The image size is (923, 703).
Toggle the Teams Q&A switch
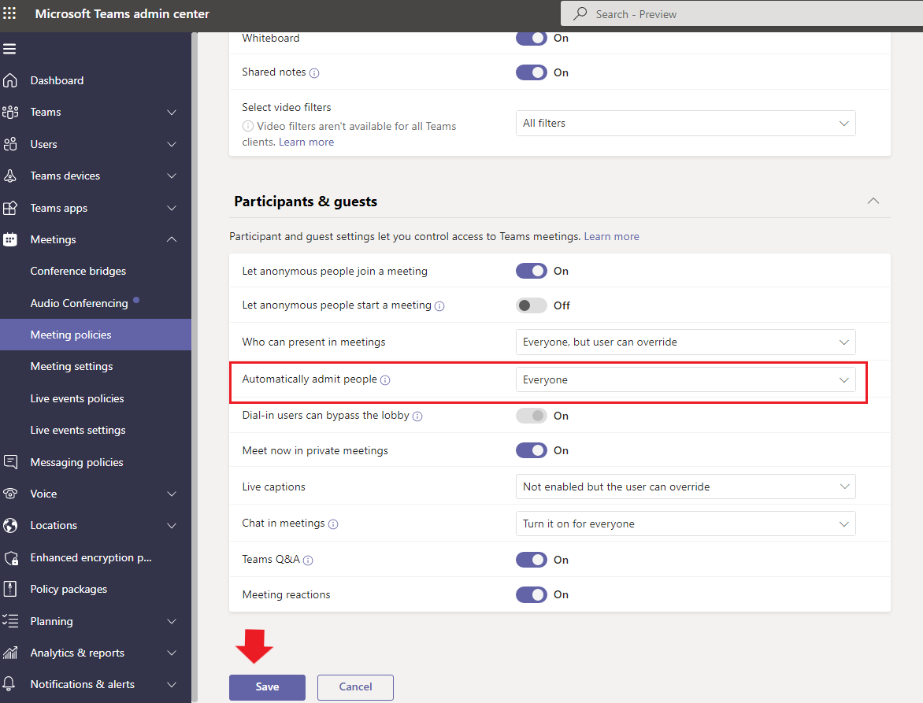click(x=532, y=560)
